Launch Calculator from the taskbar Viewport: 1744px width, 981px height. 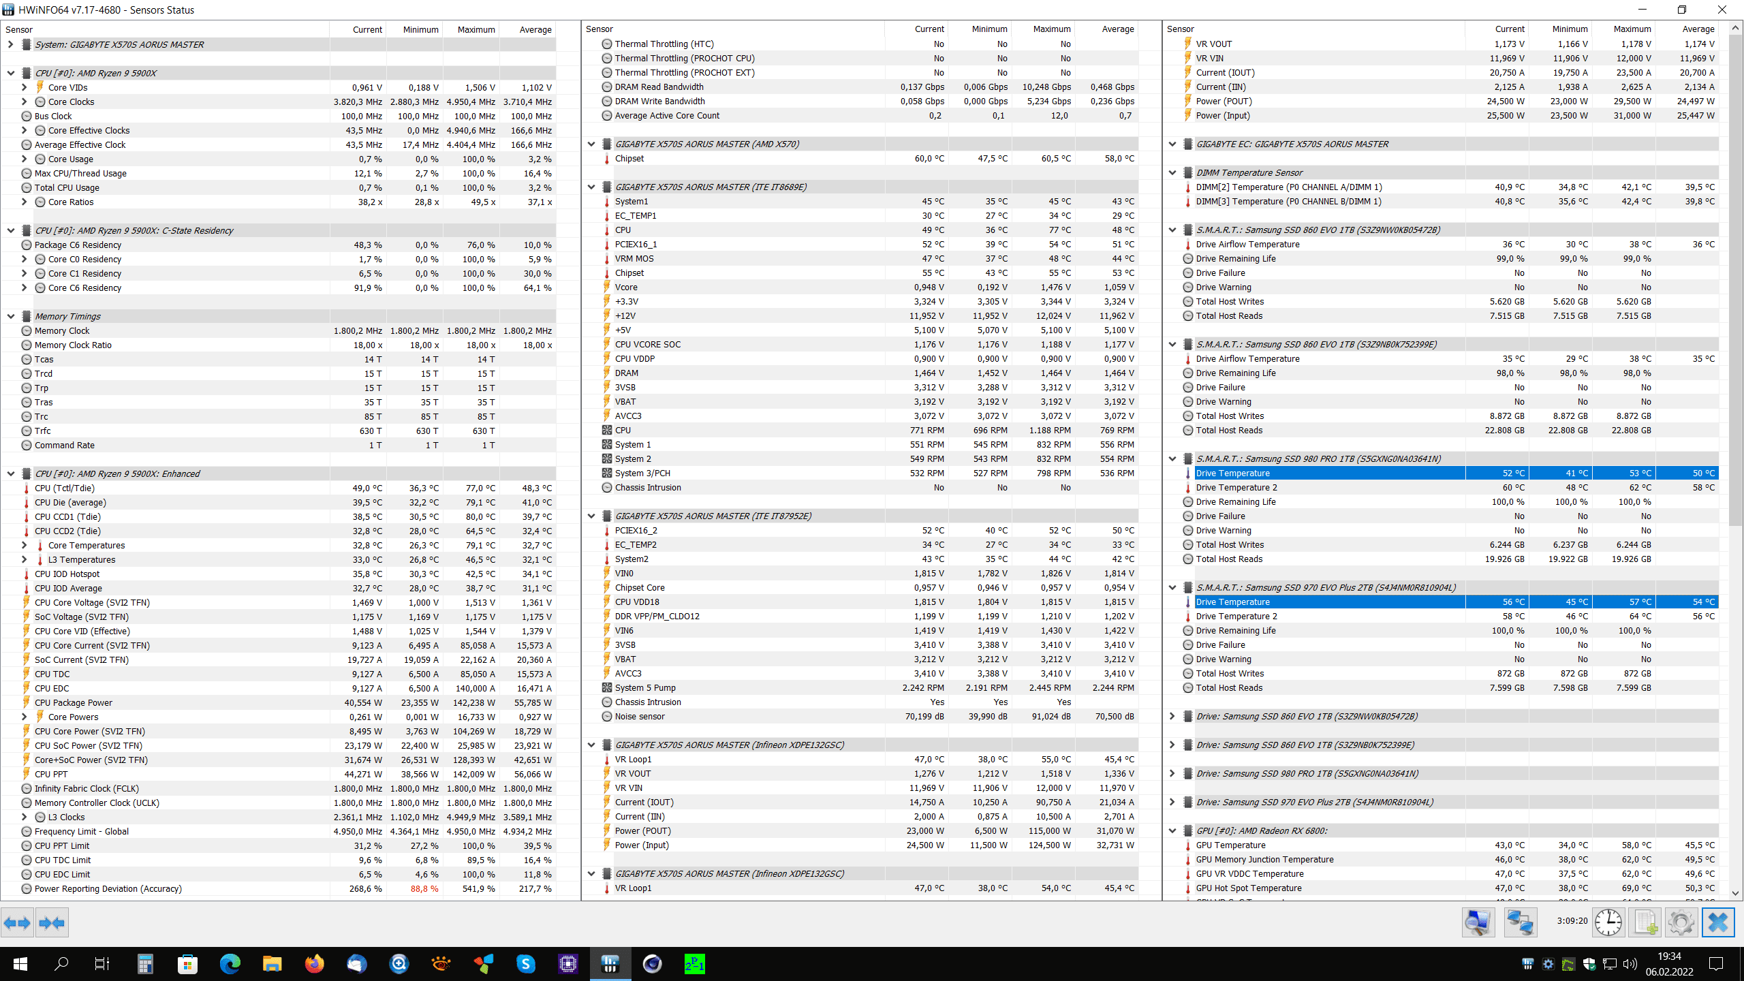[x=144, y=964]
